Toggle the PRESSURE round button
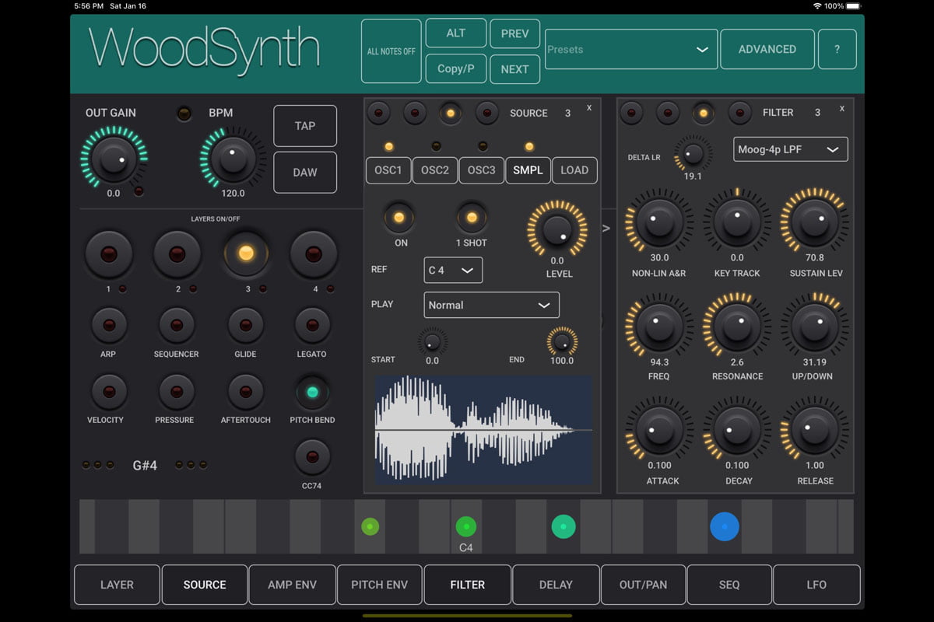The width and height of the screenshot is (934, 622). tap(176, 392)
